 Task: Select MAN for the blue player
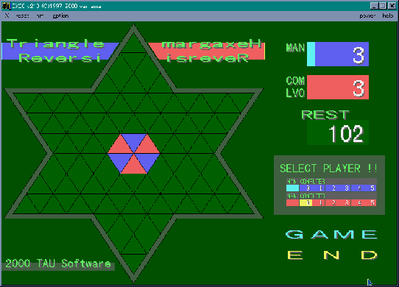(292, 188)
